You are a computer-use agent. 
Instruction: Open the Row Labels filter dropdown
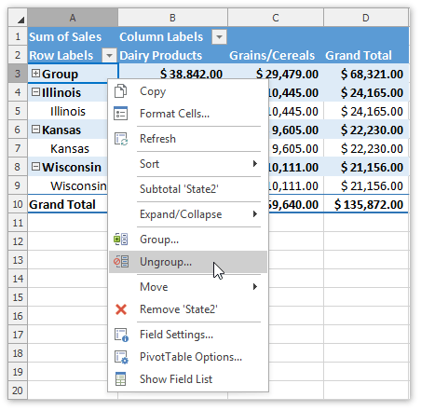[x=109, y=56]
